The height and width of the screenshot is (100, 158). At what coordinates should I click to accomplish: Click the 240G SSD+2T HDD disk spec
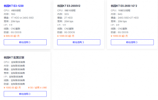click(128, 18)
